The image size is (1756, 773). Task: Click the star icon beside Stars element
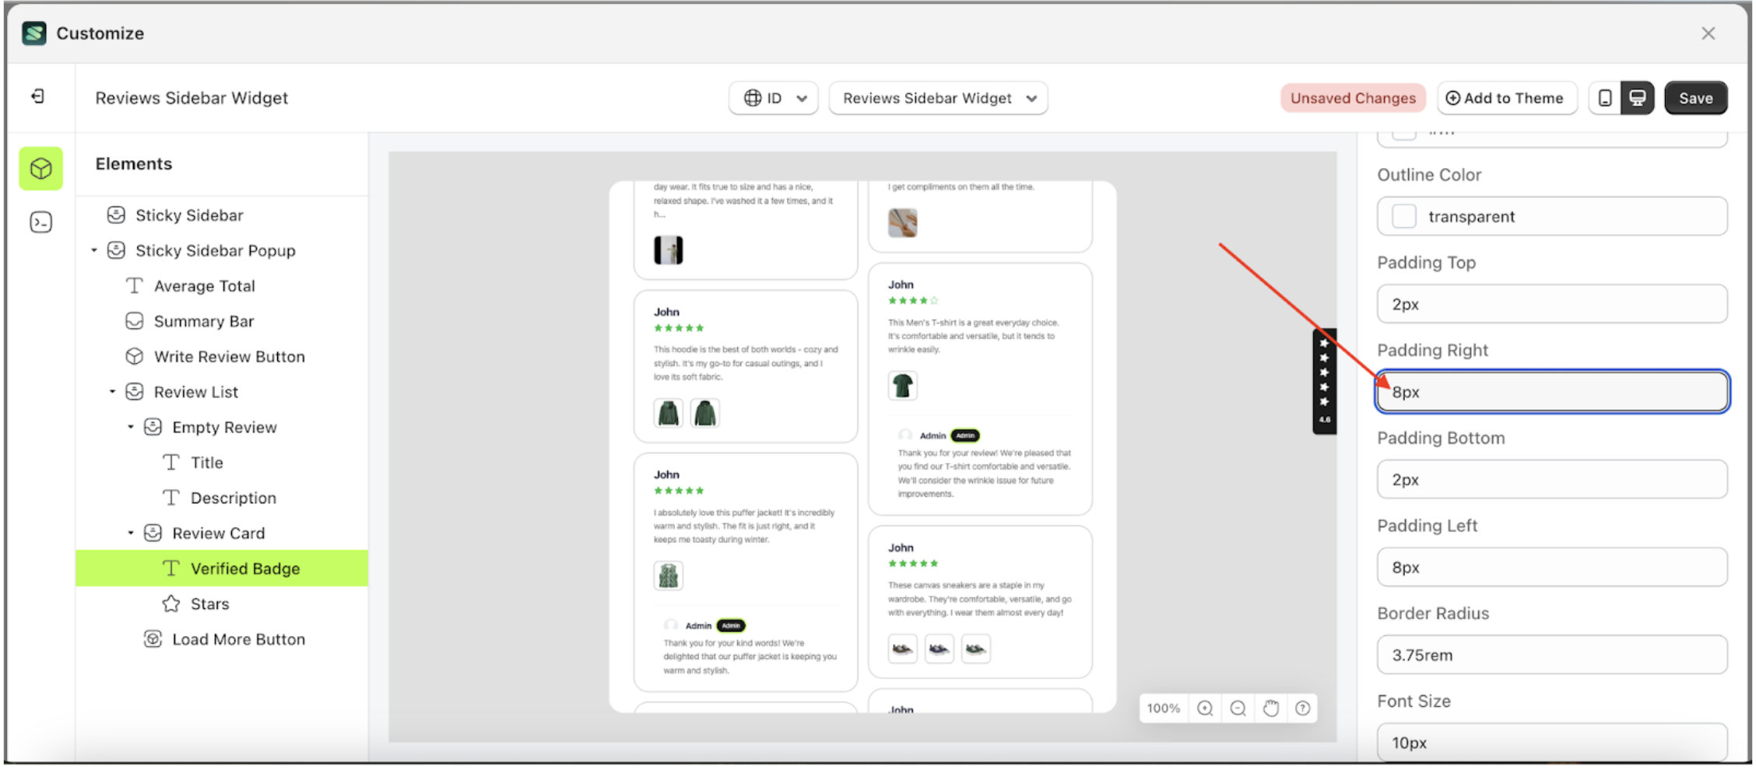coord(171,603)
